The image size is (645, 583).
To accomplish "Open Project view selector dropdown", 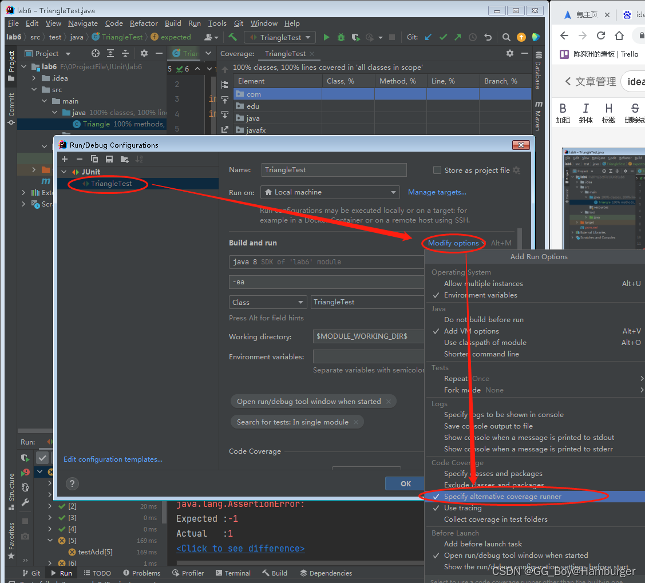I will click(x=48, y=53).
